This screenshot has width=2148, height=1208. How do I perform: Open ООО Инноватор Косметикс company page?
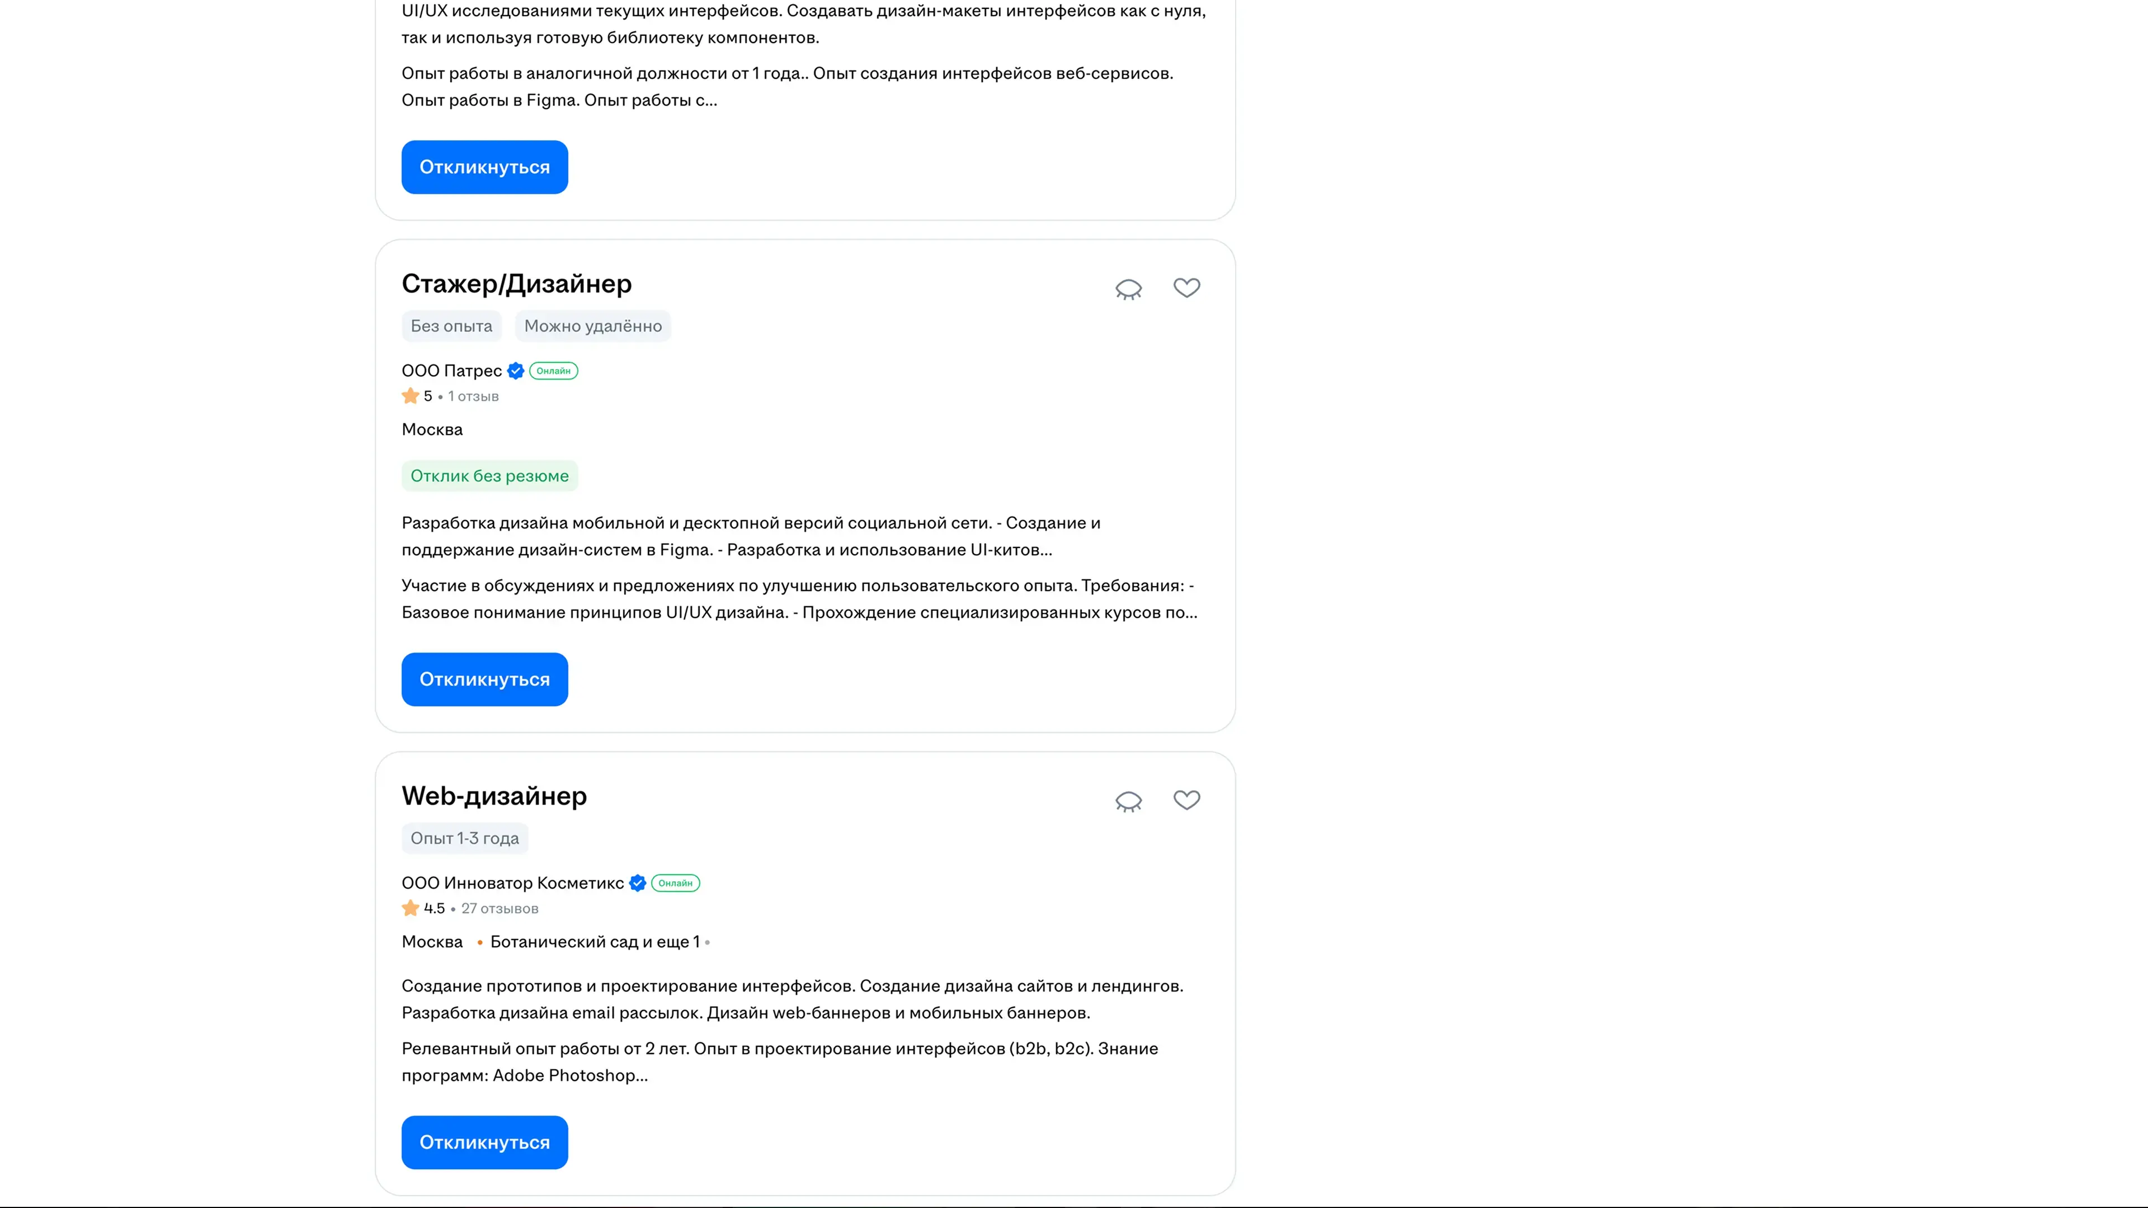coord(512,883)
